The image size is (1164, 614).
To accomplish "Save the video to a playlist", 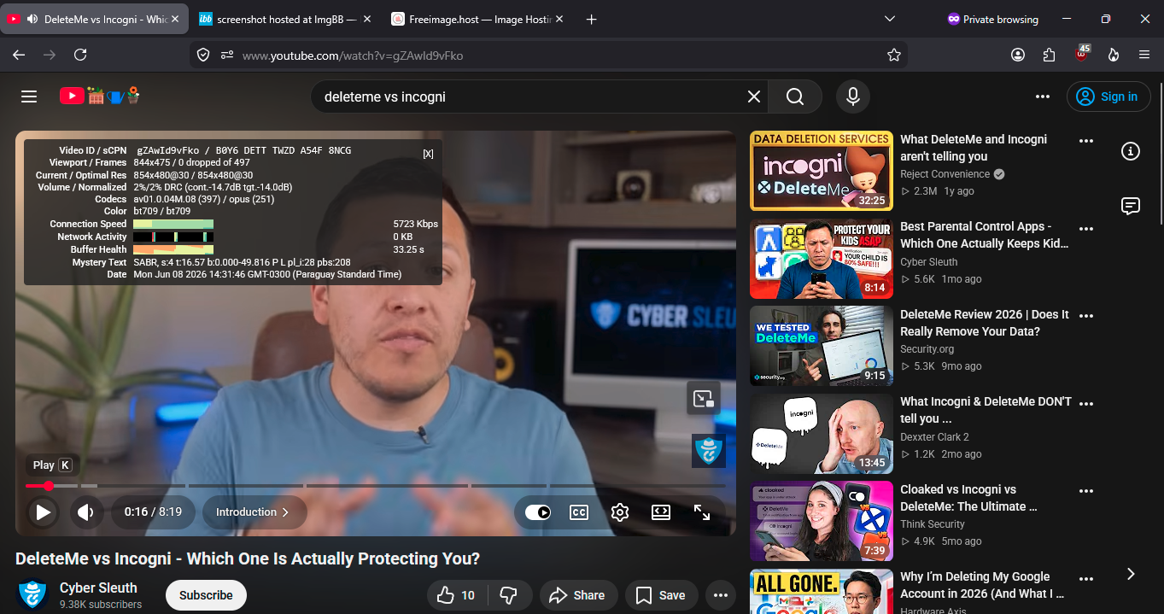I will (x=661, y=595).
